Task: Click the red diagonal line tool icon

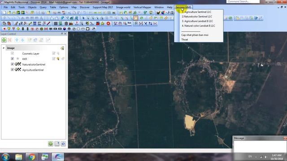Action: point(48,23)
